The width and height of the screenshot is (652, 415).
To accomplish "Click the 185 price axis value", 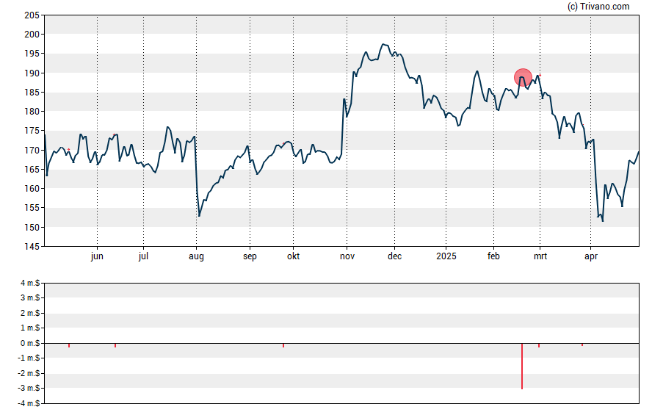I will pyautogui.click(x=32, y=93).
